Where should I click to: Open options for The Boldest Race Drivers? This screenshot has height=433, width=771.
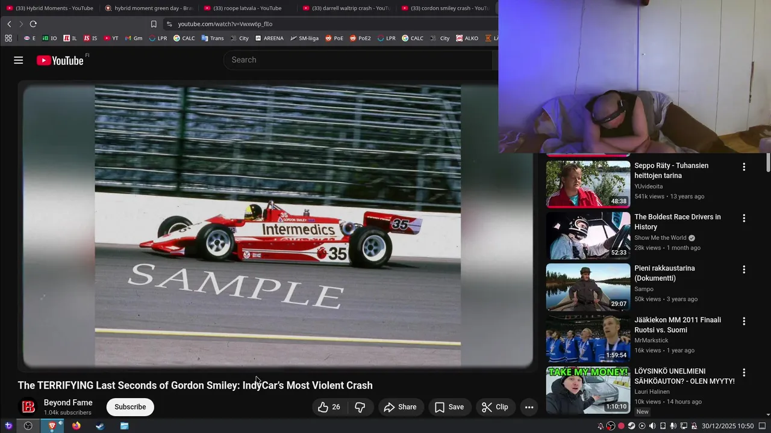coord(744,218)
